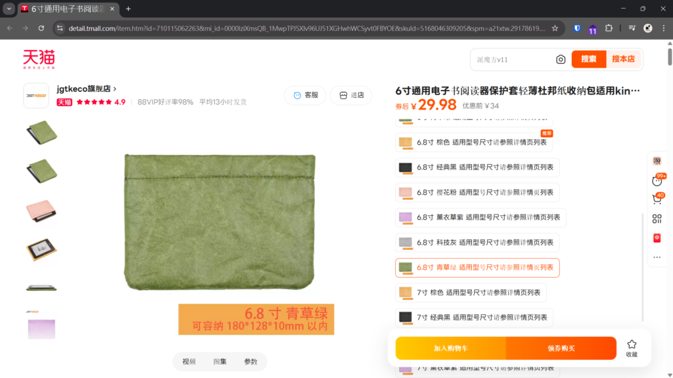
Task: Select the pink case thumbnail
Action: 41,210
